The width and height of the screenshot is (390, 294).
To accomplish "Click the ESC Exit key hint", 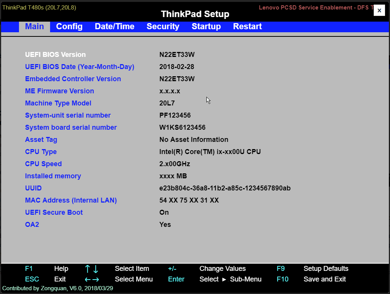I will [x=32, y=279].
